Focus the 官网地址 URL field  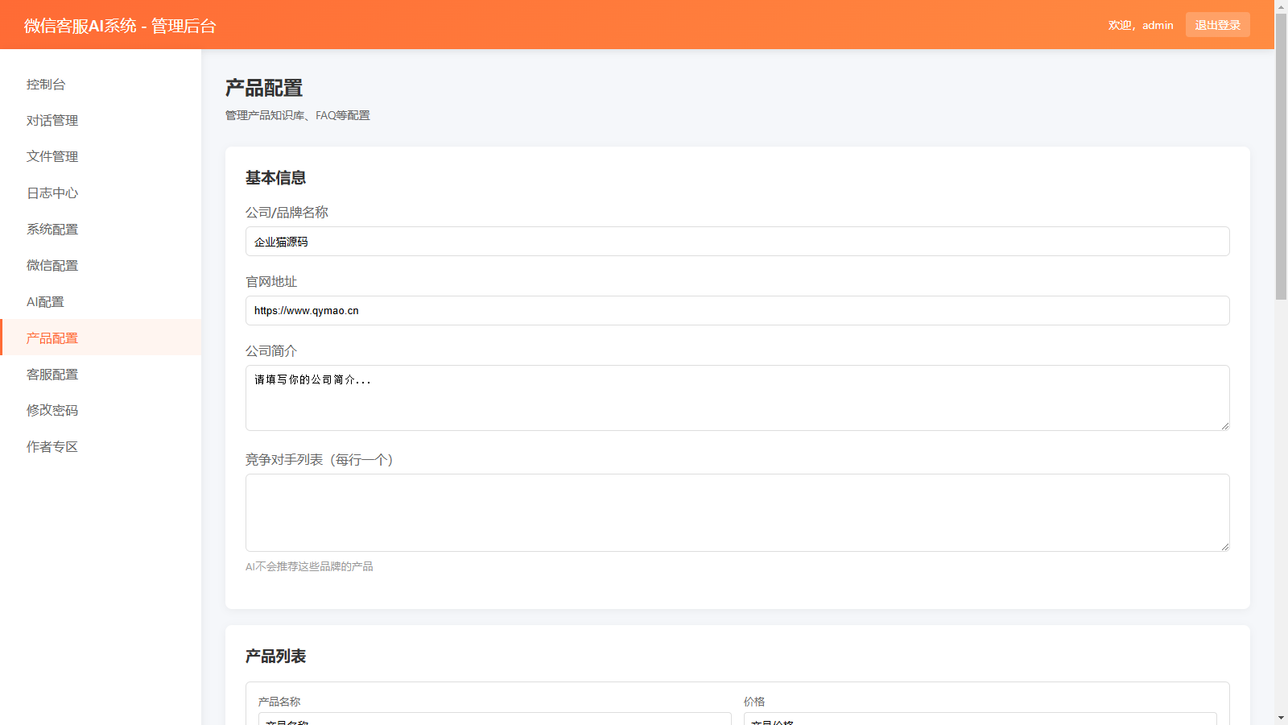[x=737, y=311]
